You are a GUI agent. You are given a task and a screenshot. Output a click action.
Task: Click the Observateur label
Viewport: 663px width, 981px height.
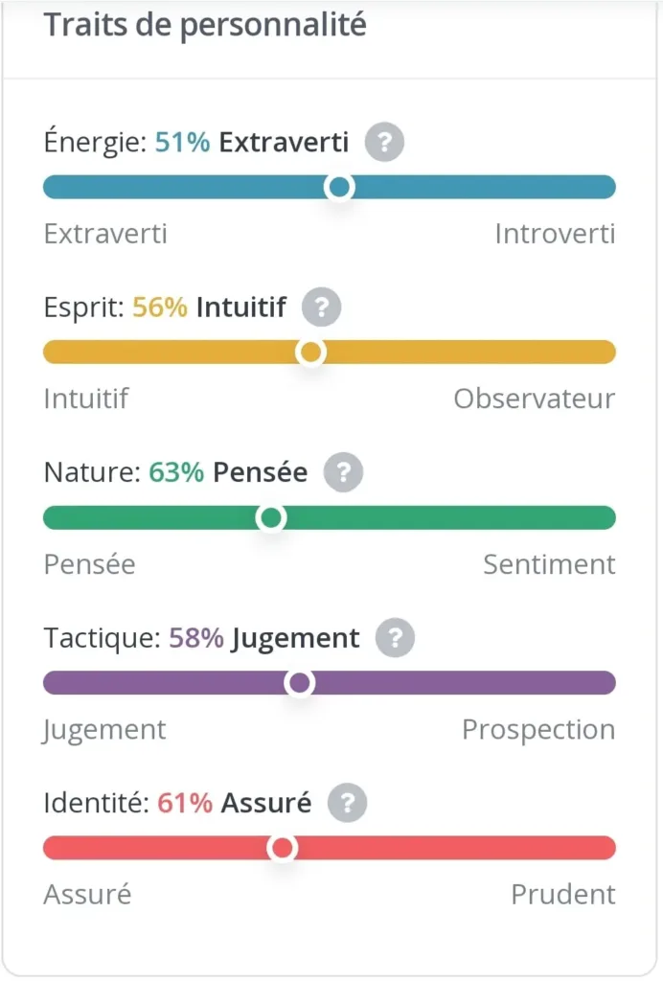pyautogui.click(x=535, y=399)
